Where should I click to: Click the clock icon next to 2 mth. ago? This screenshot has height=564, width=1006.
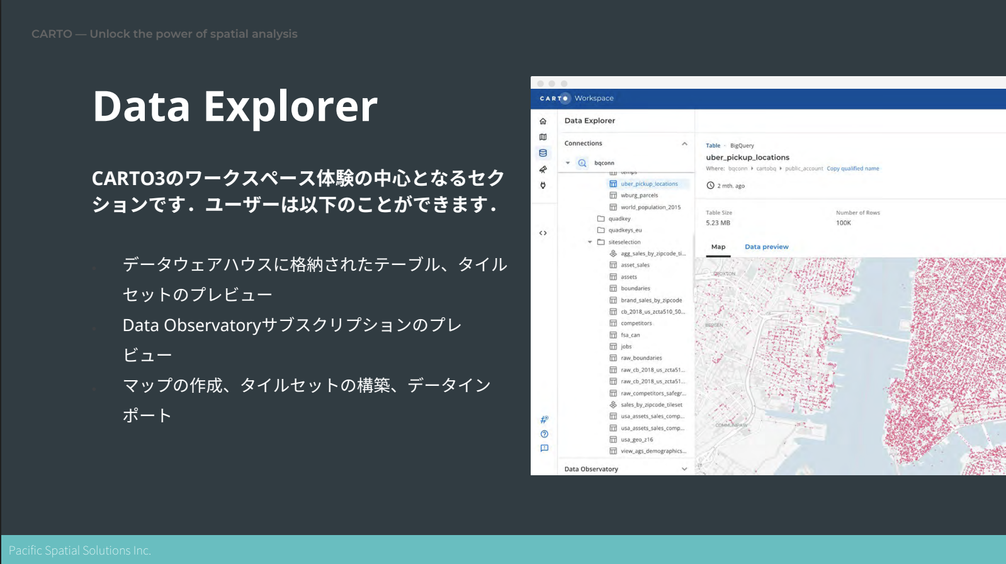710,186
